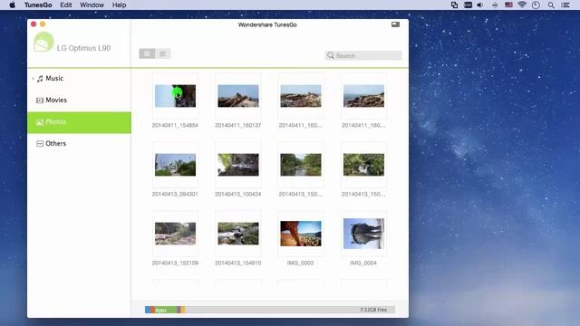Switch to list view

click(163, 53)
